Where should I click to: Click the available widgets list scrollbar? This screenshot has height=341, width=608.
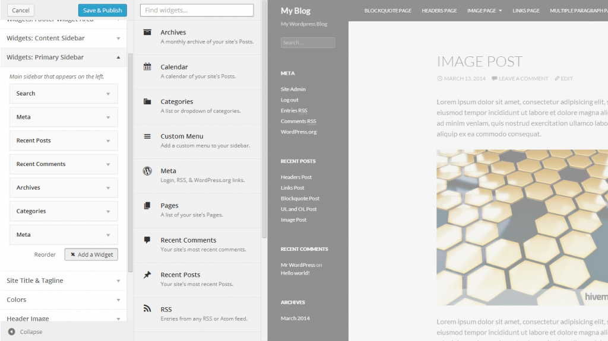coord(264,119)
